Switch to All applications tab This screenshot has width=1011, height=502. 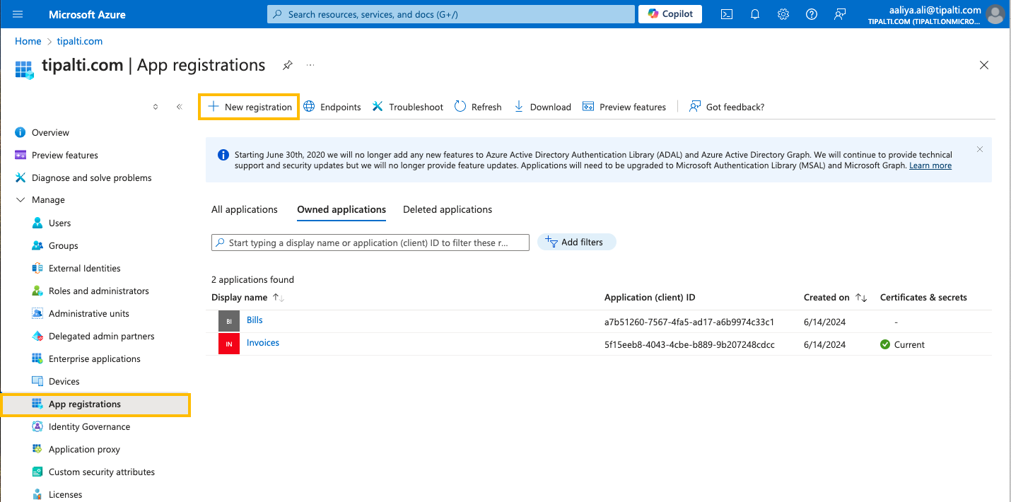(244, 209)
